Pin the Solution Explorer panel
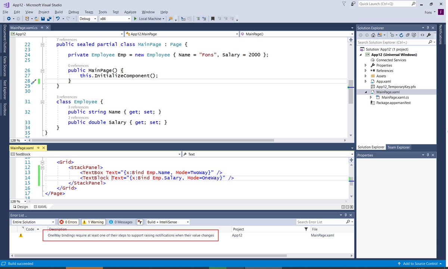The height and width of the screenshot is (269, 448). [427, 27]
